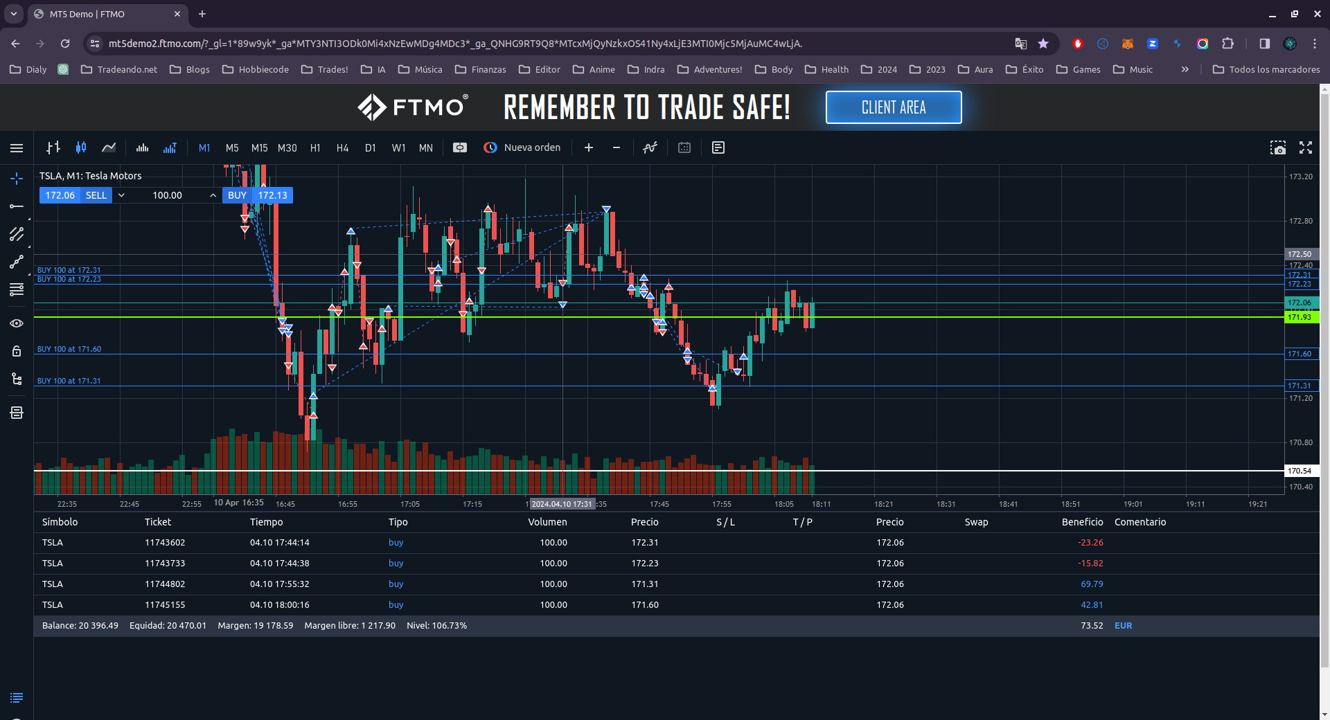Image resolution: width=1330 pixels, height=720 pixels.
Task: Take a chart screenshot
Action: click(x=1277, y=147)
